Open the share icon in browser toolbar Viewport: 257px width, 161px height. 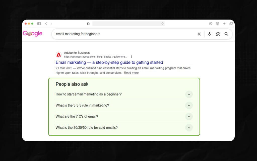pos(211,24)
